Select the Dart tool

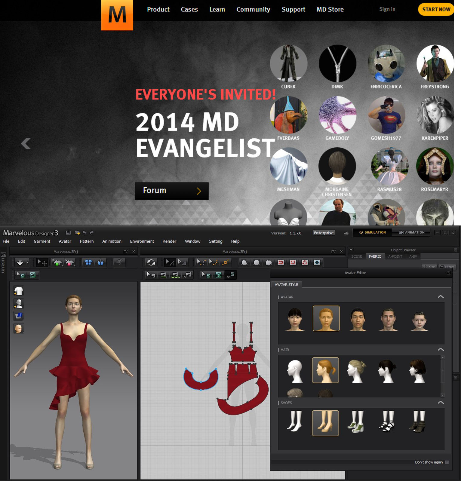(x=317, y=262)
